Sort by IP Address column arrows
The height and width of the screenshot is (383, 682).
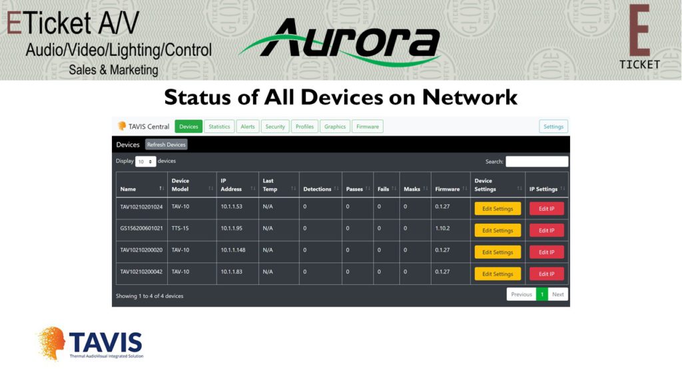252,188
